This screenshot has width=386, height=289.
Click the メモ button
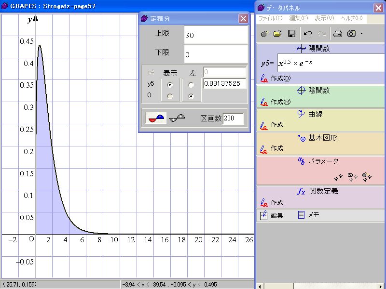coord(308,215)
